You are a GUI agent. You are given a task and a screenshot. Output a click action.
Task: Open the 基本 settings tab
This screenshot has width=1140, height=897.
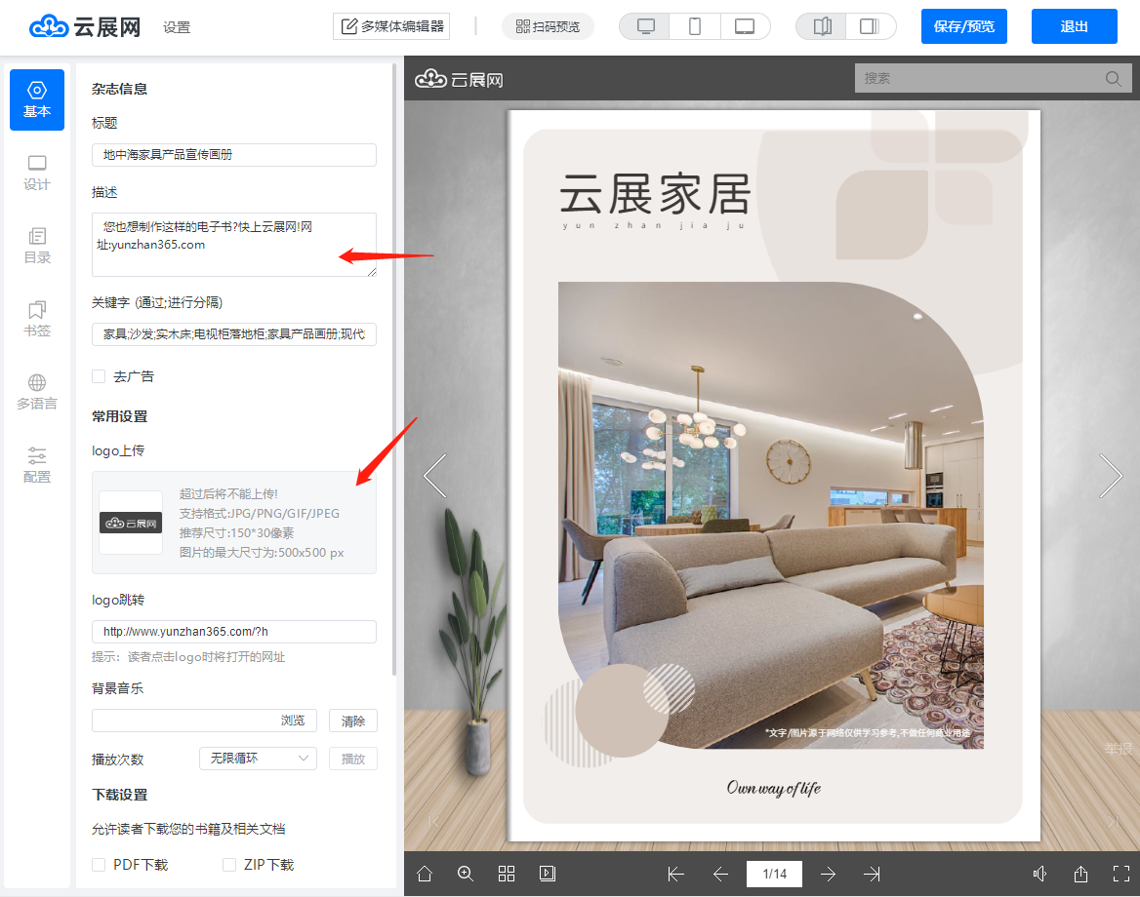click(37, 99)
